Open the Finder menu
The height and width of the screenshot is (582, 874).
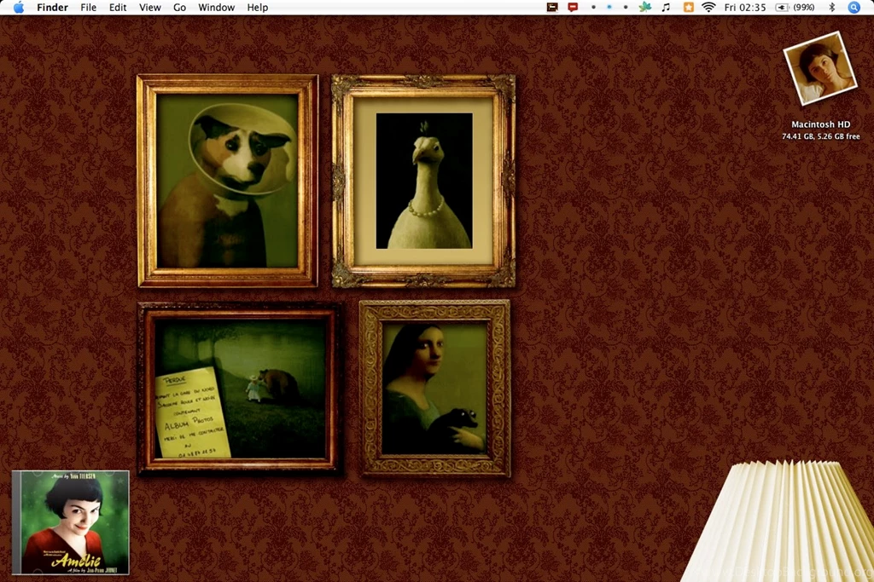coord(52,7)
